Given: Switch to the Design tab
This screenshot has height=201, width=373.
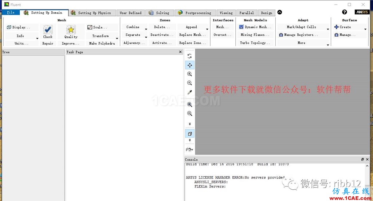Looking at the screenshot, I should (266, 13).
